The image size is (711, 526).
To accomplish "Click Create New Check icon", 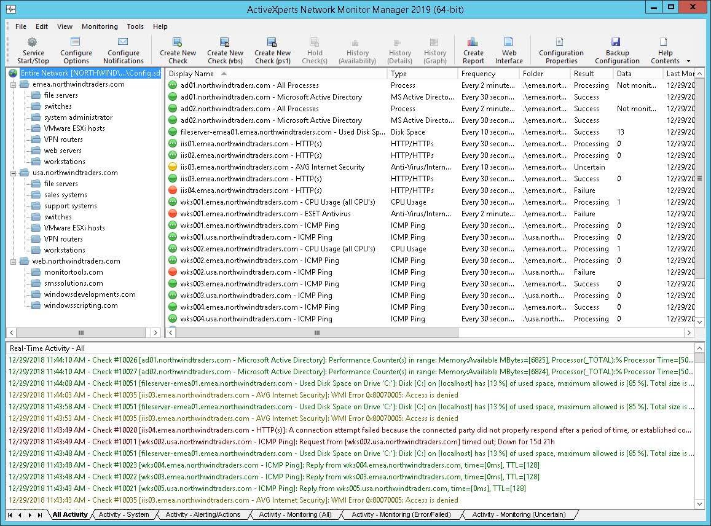I will 177,48.
